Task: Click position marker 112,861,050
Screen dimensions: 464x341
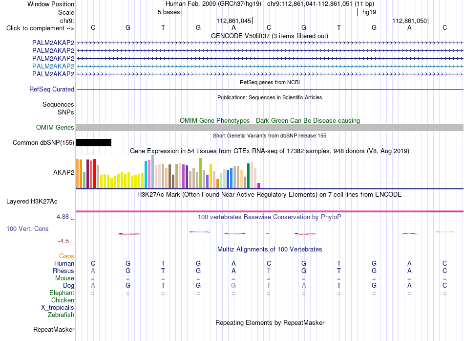Action: coord(410,21)
